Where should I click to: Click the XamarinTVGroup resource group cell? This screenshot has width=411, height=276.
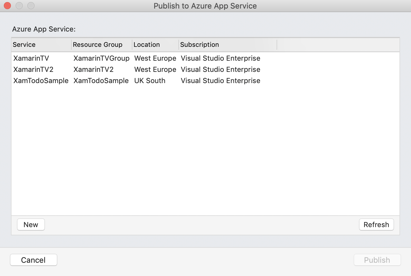point(101,58)
